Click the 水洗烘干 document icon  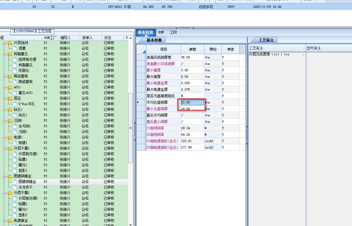(x=15, y=187)
